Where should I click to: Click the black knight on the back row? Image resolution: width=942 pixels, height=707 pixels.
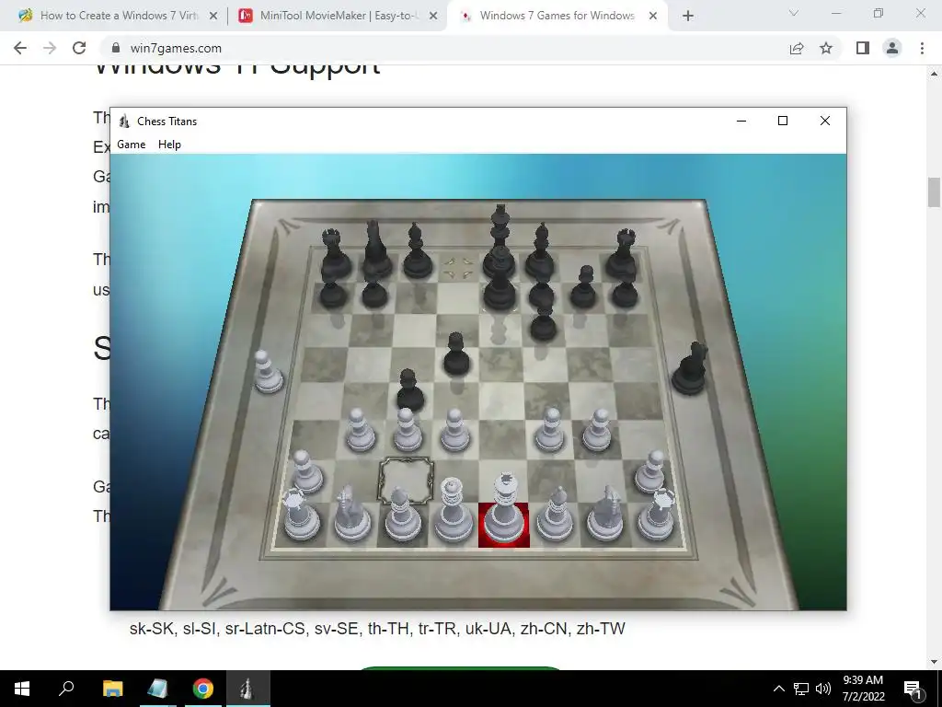coord(375,249)
